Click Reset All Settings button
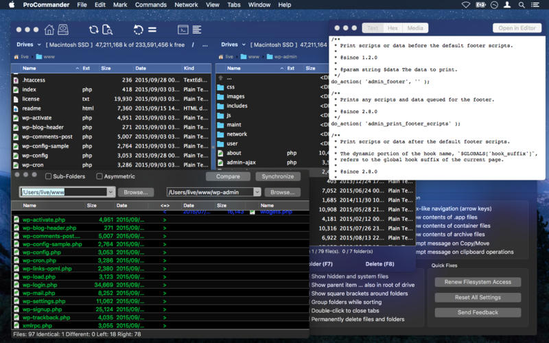This screenshot has height=343, width=549. 478,297
